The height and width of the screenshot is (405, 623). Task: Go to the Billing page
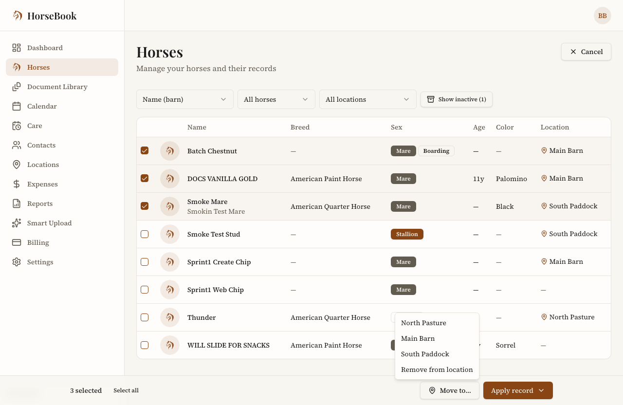click(x=62, y=242)
